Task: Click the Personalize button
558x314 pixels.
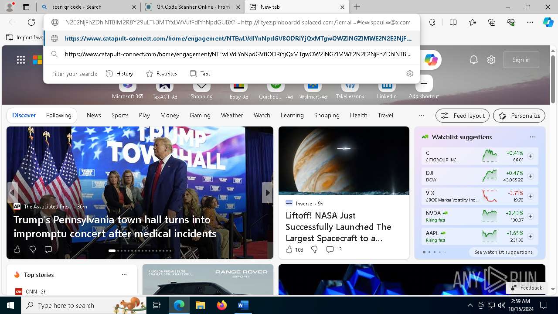Action: (x=519, y=116)
